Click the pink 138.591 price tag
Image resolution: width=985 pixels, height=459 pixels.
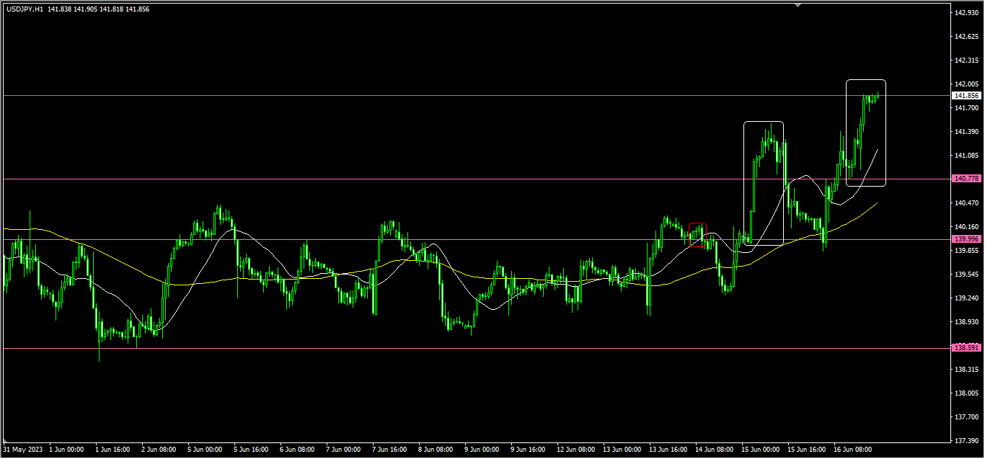pyautogui.click(x=966, y=348)
